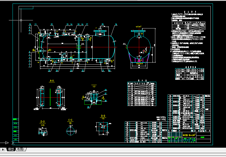Click the UCS origin icon in the drawing
Screen dimensions: 226x157
point(7,143)
